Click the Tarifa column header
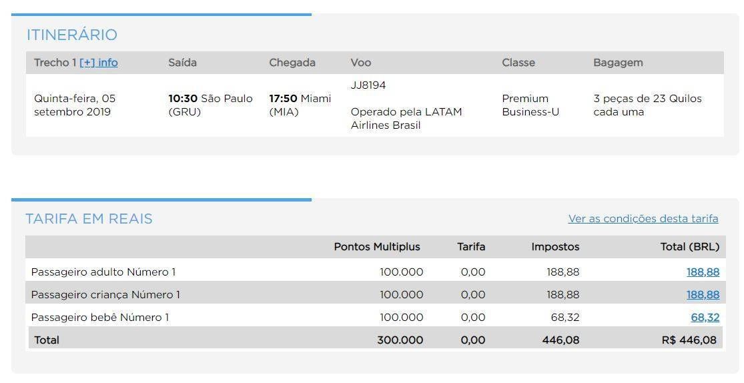Screen dimensions: 744x383 (471, 247)
